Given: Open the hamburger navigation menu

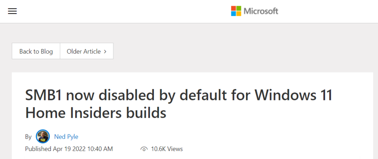Looking at the screenshot, I should pos(12,11).
